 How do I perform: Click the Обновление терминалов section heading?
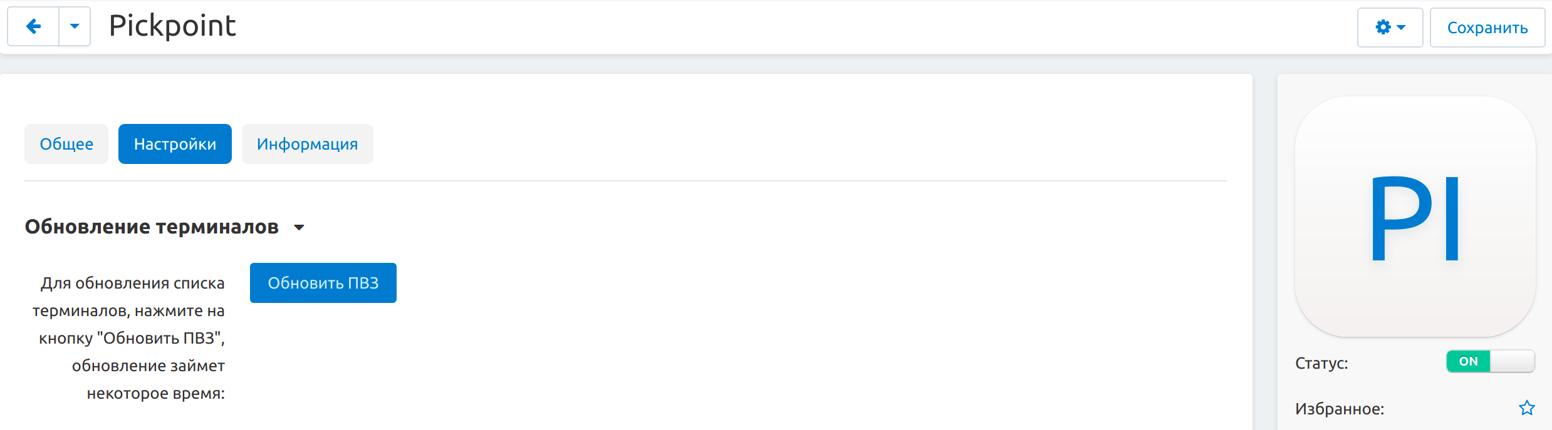pyautogui.click(x=152, y=227)
